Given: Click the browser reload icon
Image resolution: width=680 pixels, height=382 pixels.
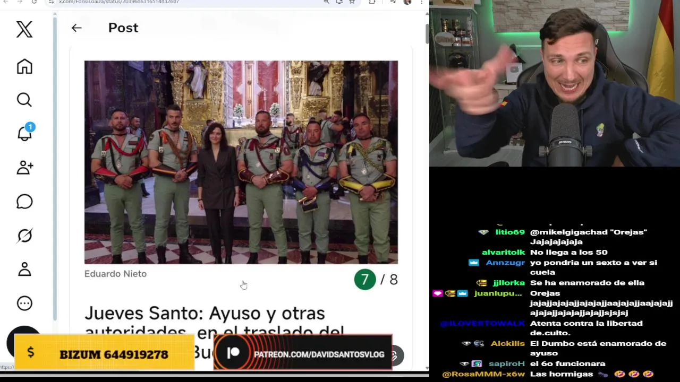Looking at the screenshot, I should pyautogui.click(x=34, y=2).
